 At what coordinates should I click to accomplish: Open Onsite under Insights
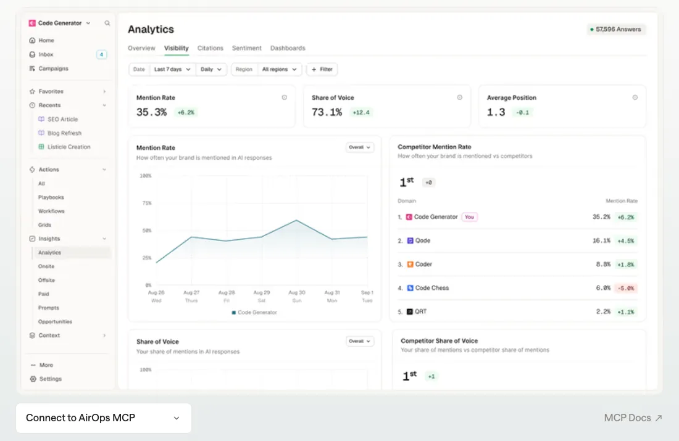click(x=46, y=266)
